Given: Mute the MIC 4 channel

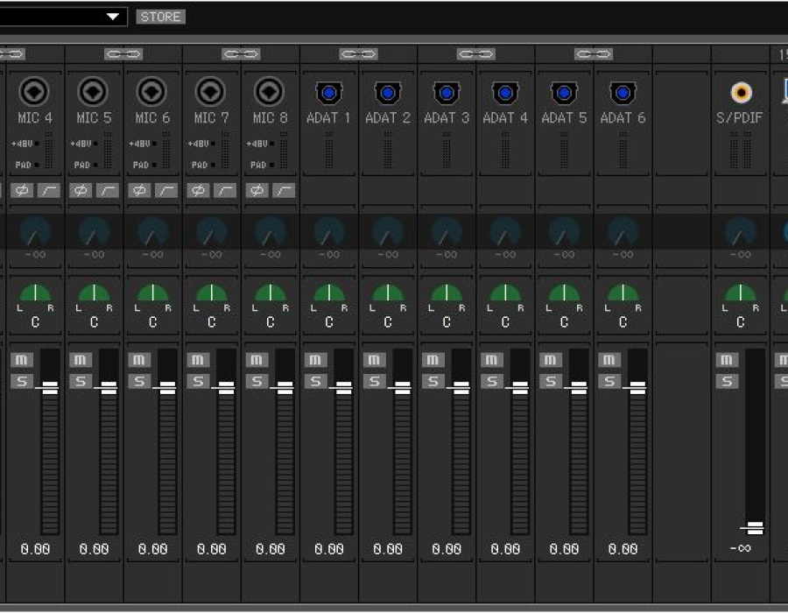Looking at the screenshot, I should [x=22, y=360].
